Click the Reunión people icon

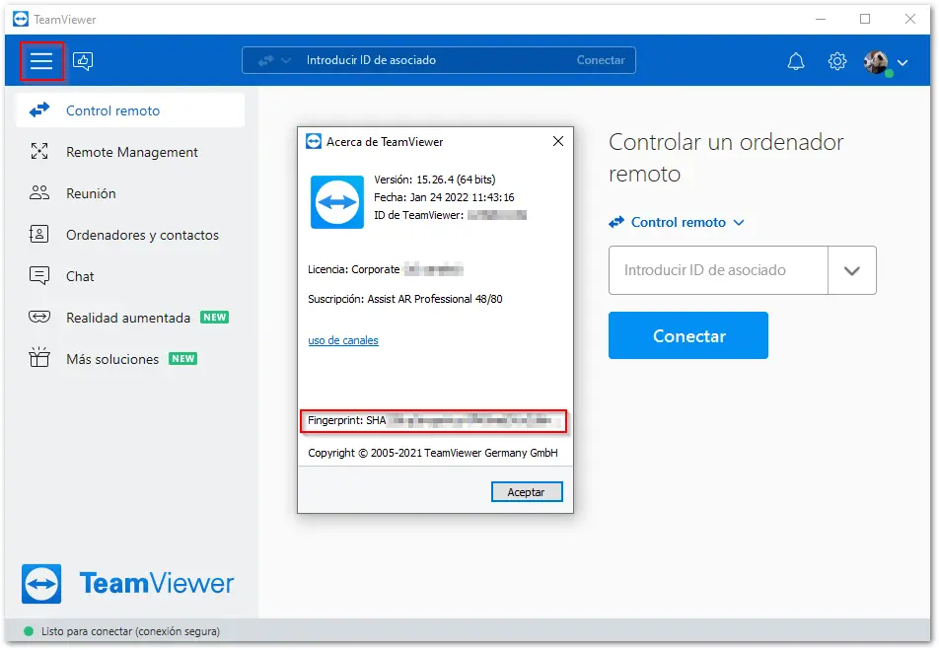coord(39,192)
